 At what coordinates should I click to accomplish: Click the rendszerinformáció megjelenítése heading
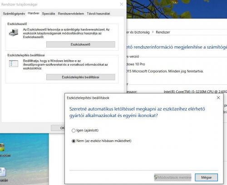(x=177, y=47)
